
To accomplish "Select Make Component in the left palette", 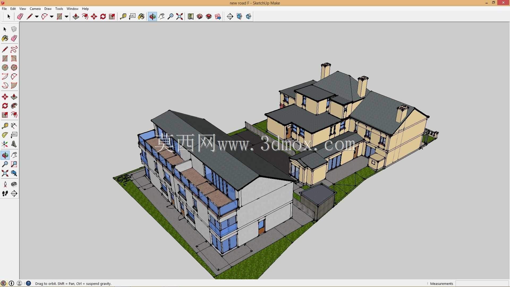I will [x=14, y=29].
